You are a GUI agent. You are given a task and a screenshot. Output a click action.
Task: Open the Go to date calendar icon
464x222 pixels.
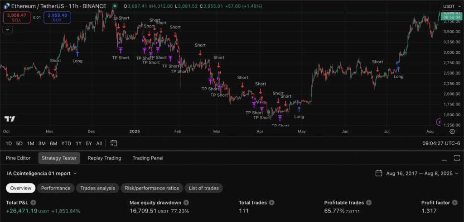tap(114, 143)
